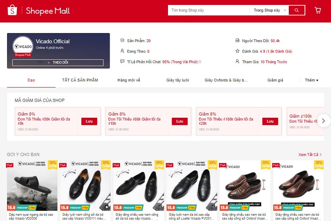The image size is (331, 221).
Task: Click the Shopee shopping bag logo
Action: (12, 10)
